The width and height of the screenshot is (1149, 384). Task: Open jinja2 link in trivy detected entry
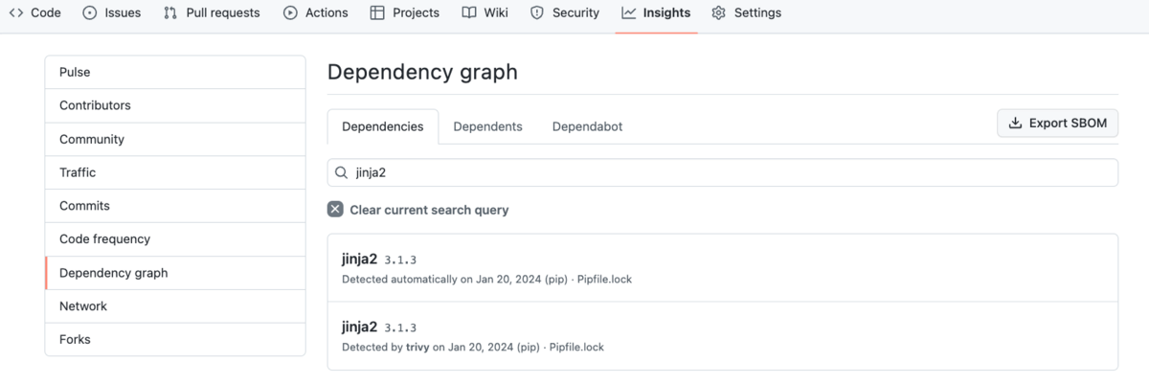[x=359, y=328]
